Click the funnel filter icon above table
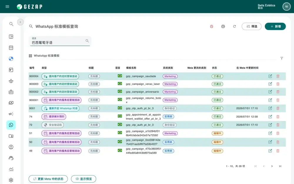 click(282, 58)
